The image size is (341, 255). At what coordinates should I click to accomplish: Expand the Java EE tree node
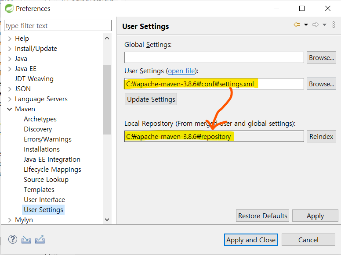coord(10,69)
